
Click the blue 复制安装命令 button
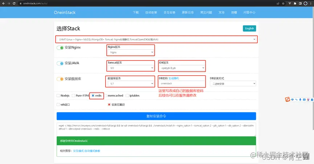click(x=156, y=116)
